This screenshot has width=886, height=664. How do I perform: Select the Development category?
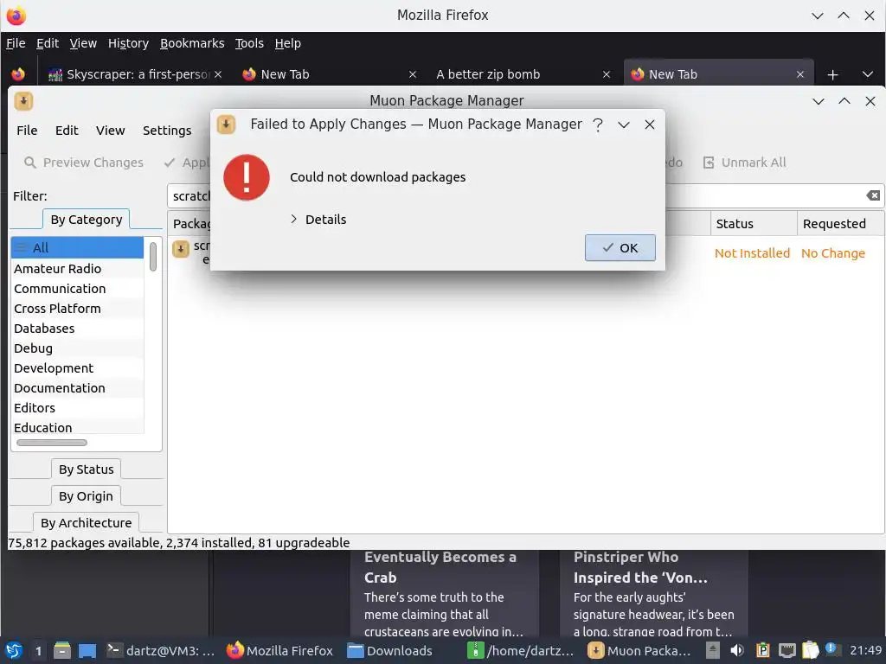click(77, 368)
